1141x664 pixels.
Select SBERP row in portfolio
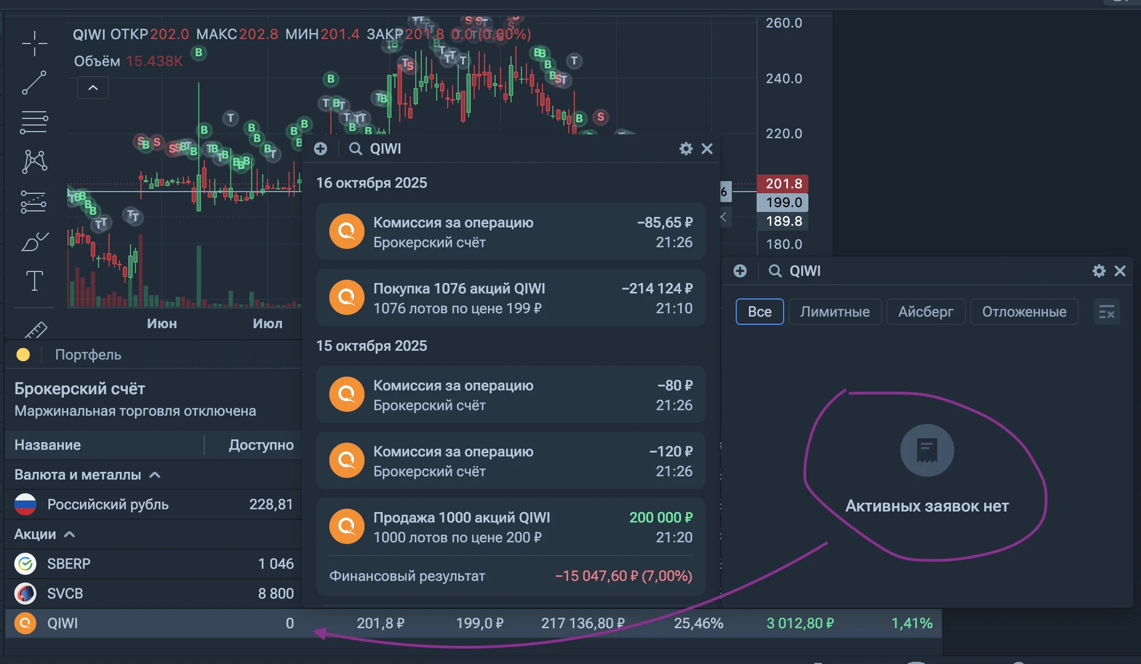(154, 564)
